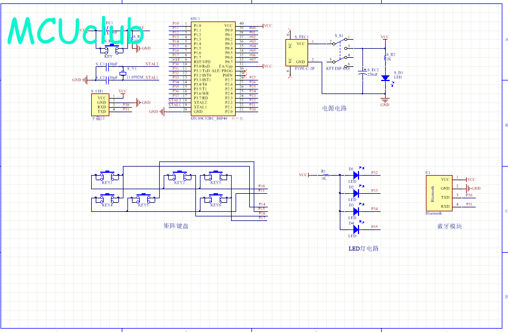Image resolution: width=508 pixels, height=332 pixels.
Task: Click the P31 net label on Bluetooth RXD
Action: (469, 205)
